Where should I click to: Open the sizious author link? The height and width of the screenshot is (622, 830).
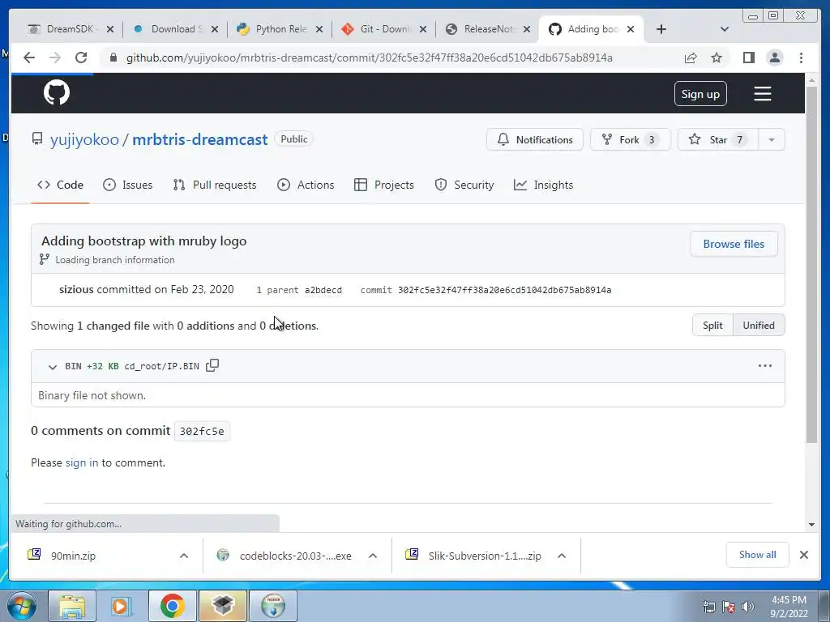(76, 289)
